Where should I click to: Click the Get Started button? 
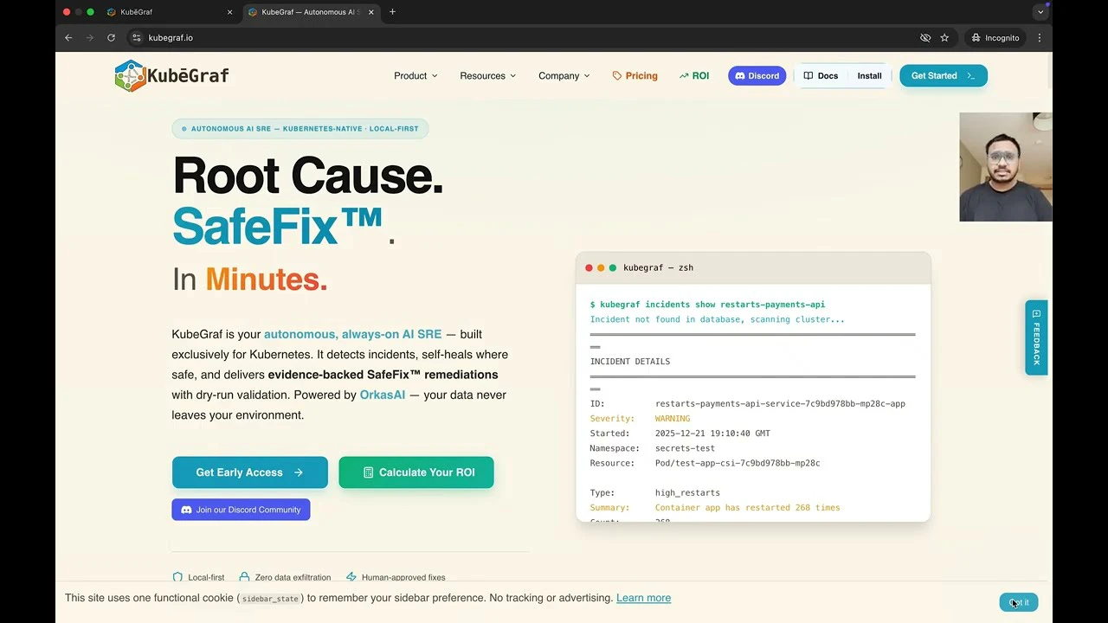(x=943, y=76)
